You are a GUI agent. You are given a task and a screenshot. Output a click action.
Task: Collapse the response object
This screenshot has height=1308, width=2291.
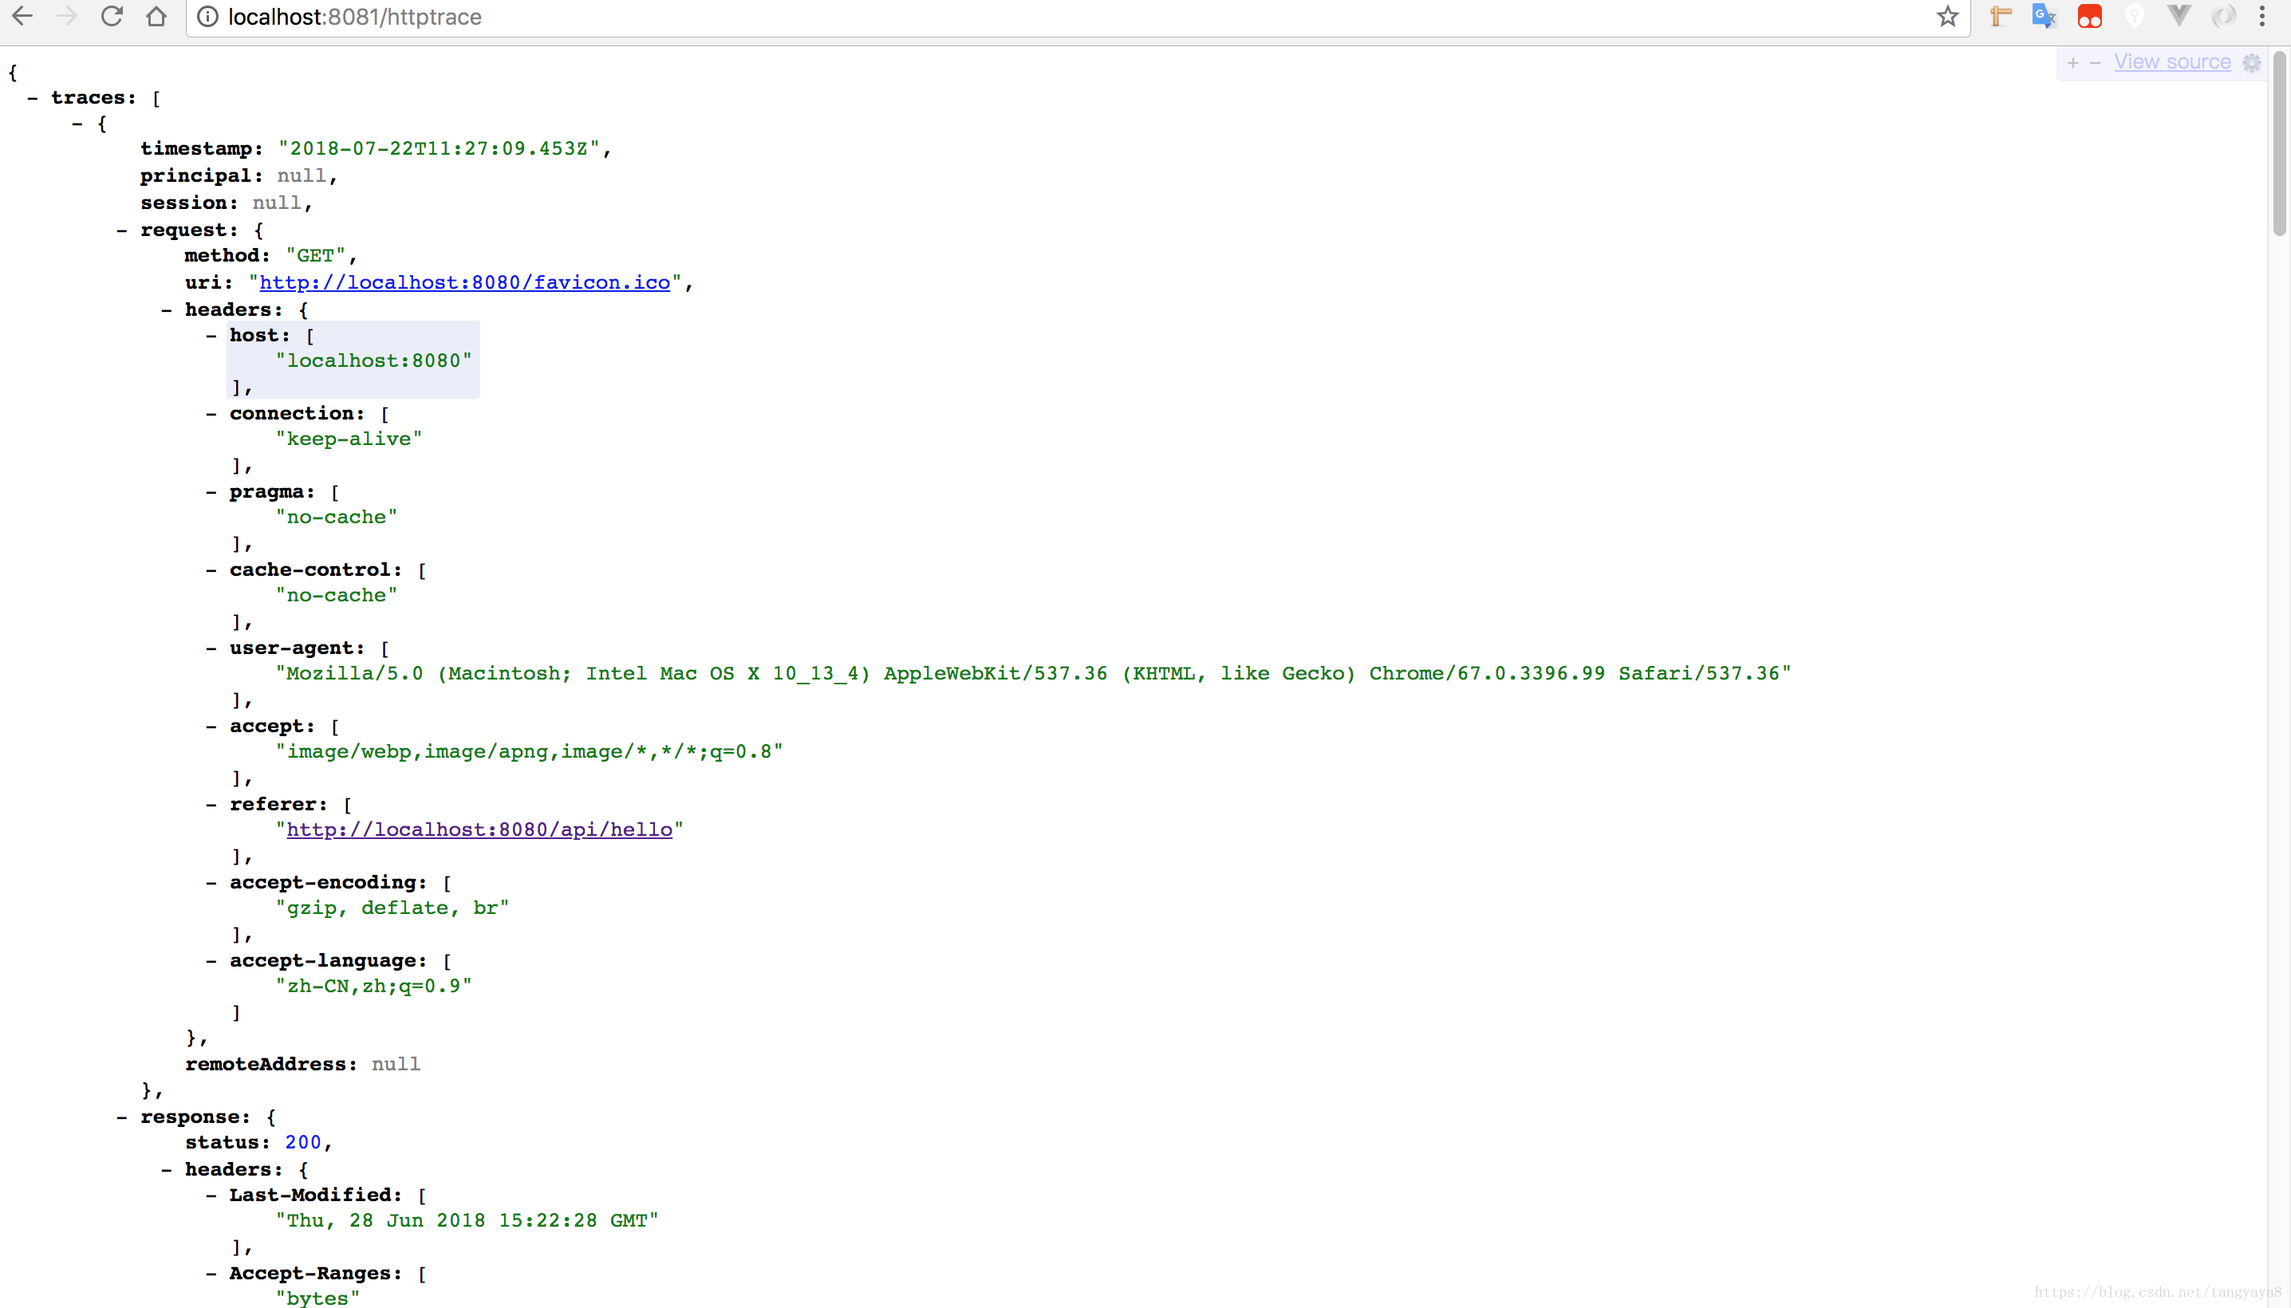[121, 1117]
